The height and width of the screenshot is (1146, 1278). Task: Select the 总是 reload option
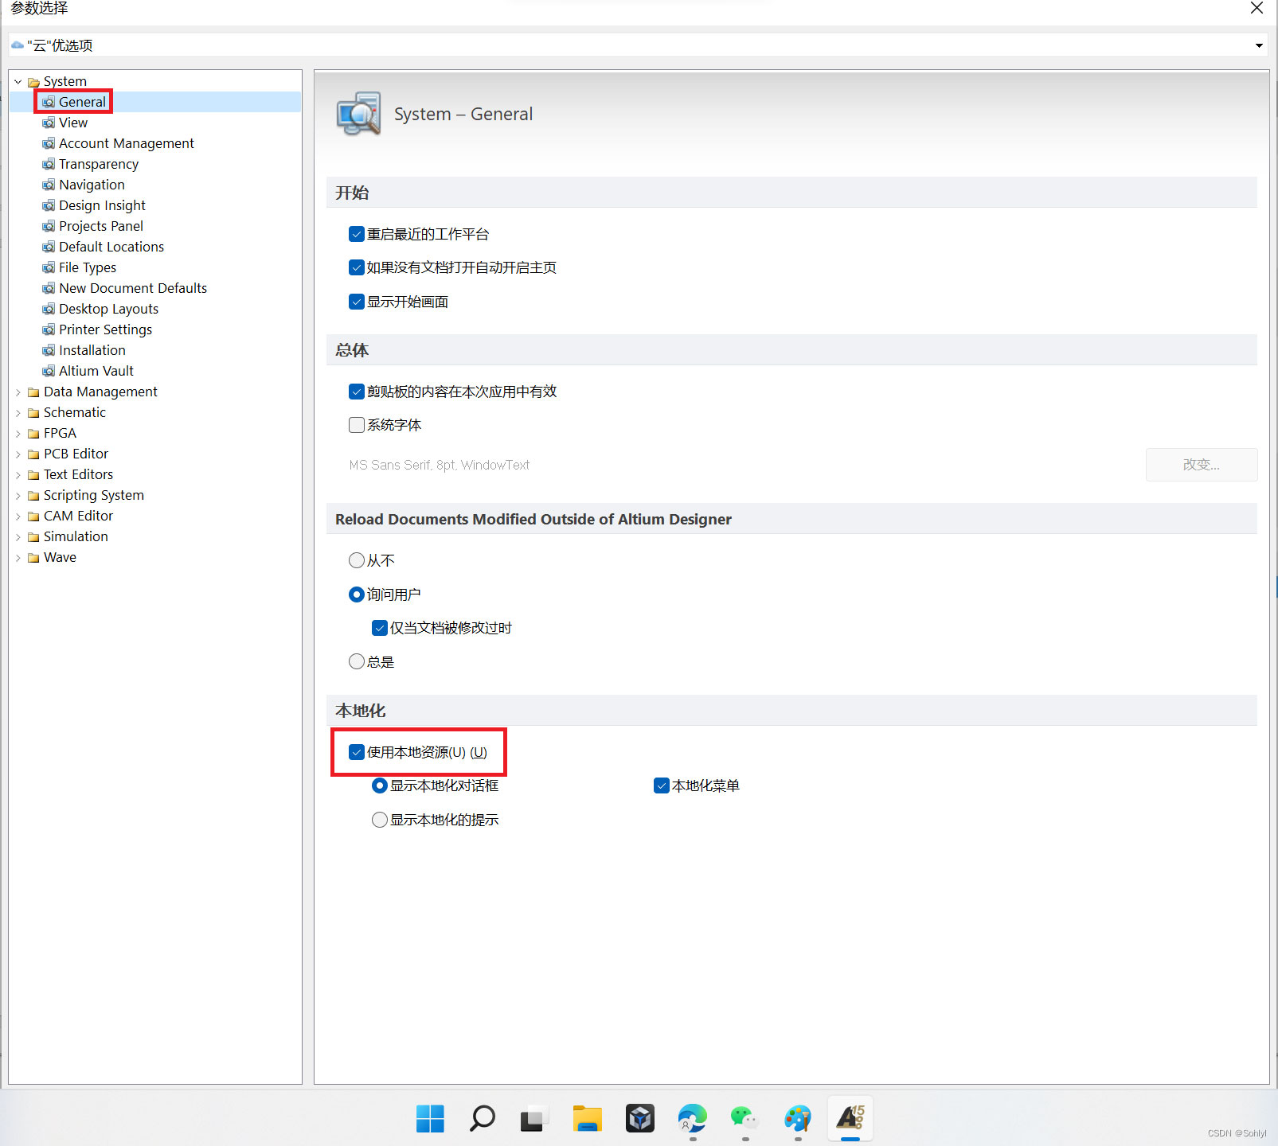(x=357, y=661)
